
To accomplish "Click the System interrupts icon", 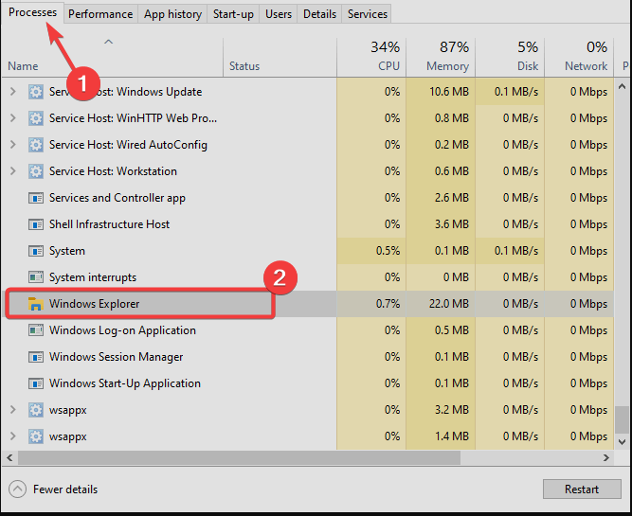I will click(x=36, y=277).
